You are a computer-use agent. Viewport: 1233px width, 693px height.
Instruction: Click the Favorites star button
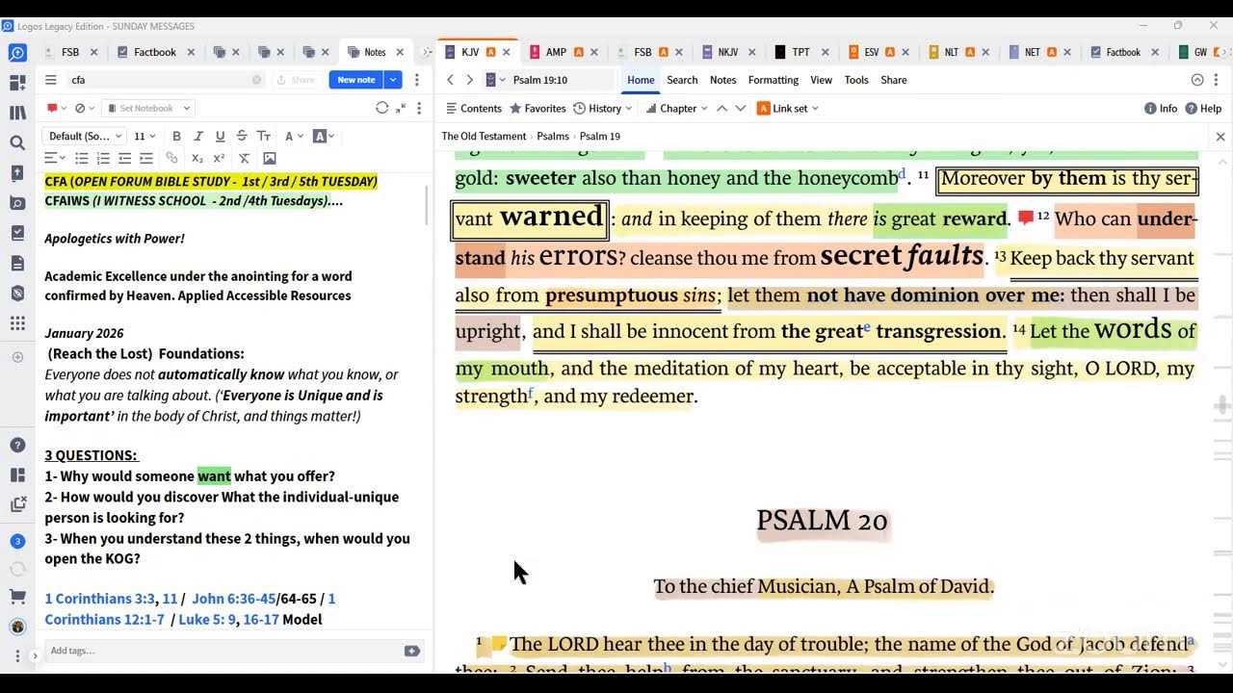click(x=538, y=108)
